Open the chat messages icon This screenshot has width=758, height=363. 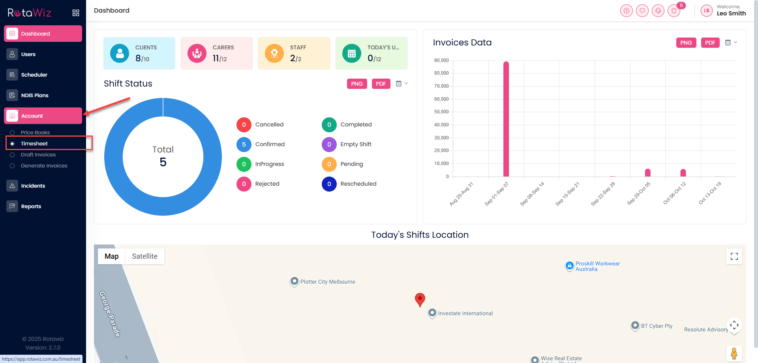642,11
